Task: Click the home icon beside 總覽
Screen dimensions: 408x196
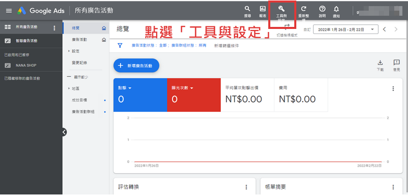Action: pyautogui.click(x=104, y=28)
